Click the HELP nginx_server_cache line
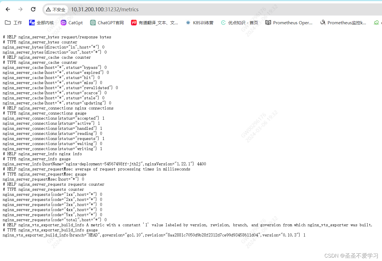This screenshot has width=382, height=261. coord(47,57)
